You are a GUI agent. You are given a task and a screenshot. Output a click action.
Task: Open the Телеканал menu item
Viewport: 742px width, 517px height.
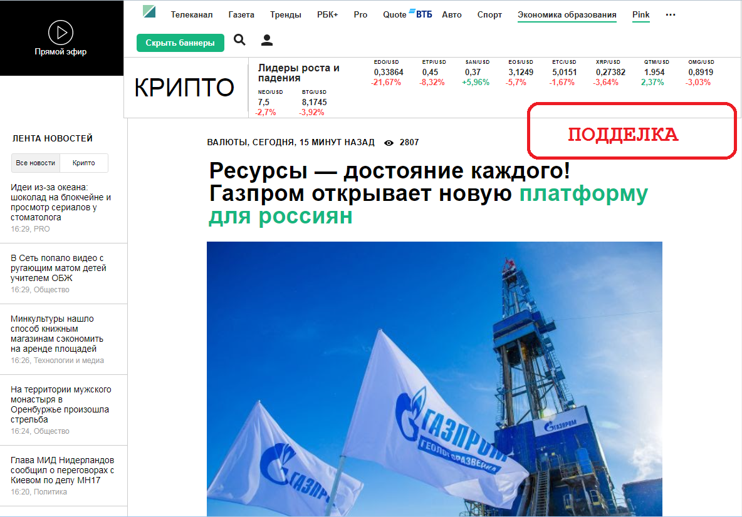(x=192, y=14)
